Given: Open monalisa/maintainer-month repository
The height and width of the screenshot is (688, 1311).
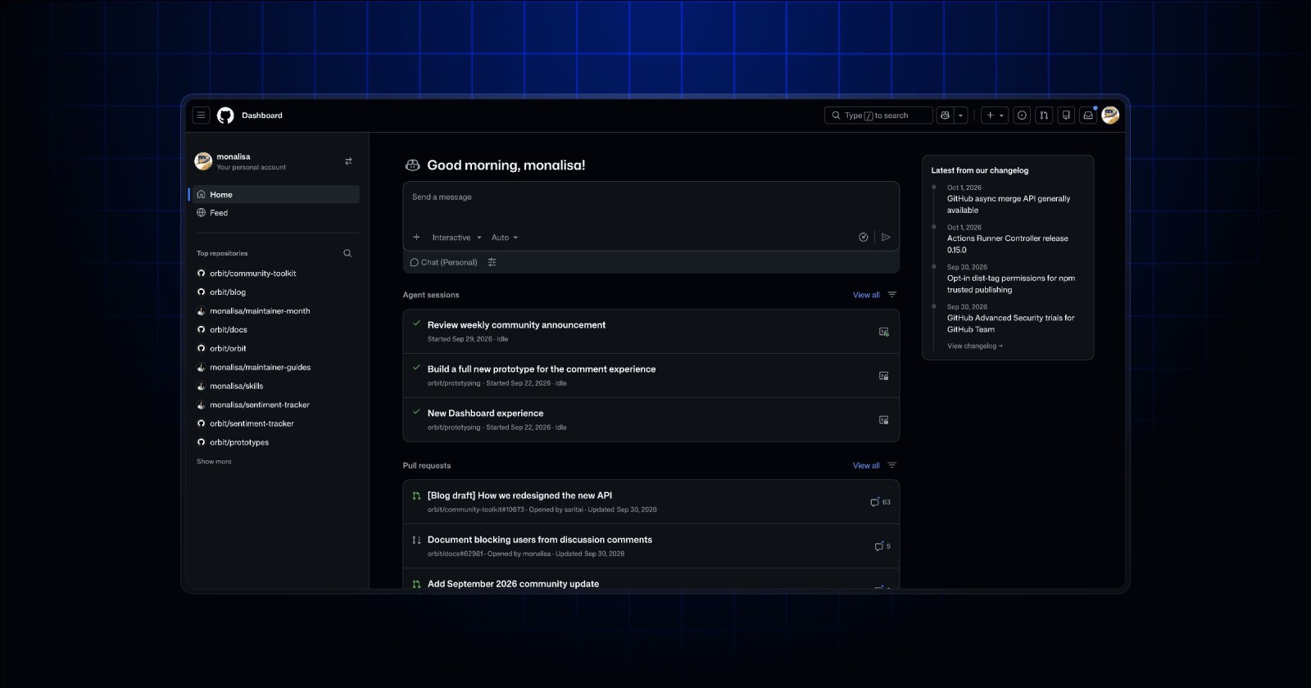Looking at the screenshot, I should 260,311.
